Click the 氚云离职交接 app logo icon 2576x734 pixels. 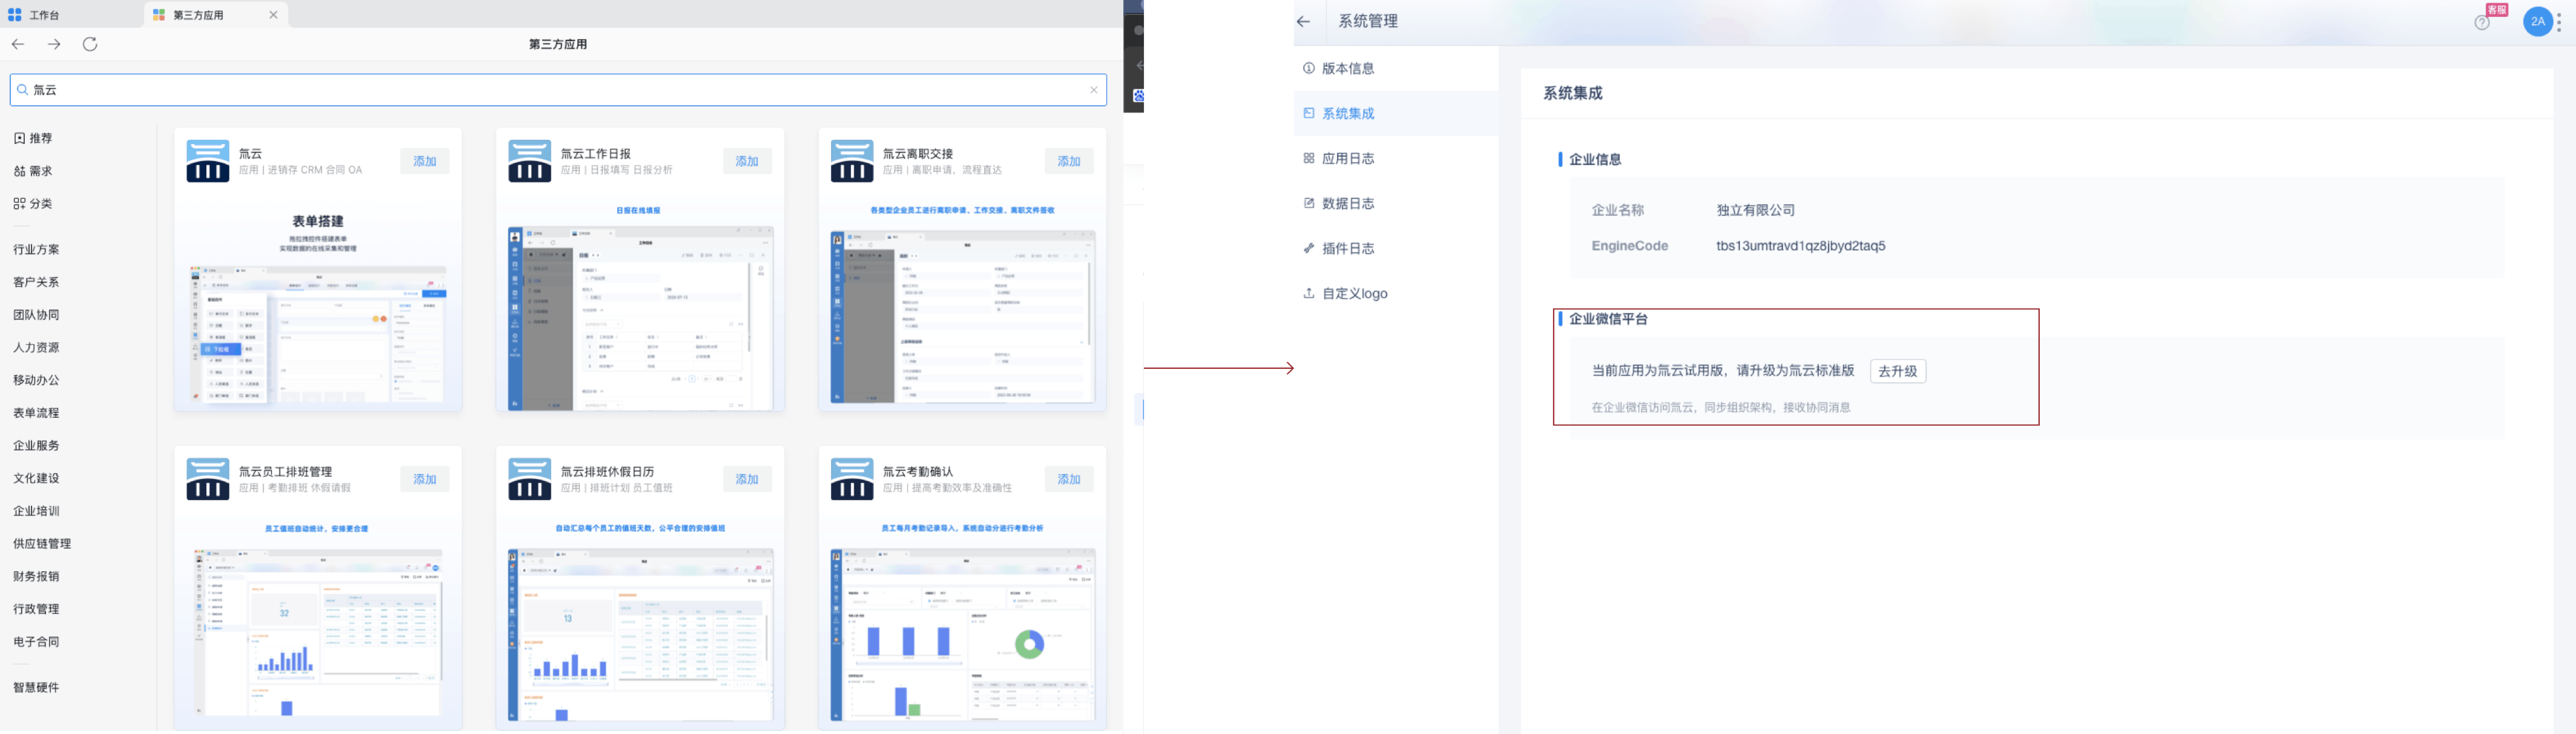pos(852,161)
